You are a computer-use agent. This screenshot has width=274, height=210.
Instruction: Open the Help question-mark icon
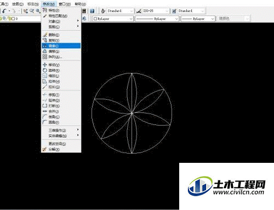tap(92, 11)
